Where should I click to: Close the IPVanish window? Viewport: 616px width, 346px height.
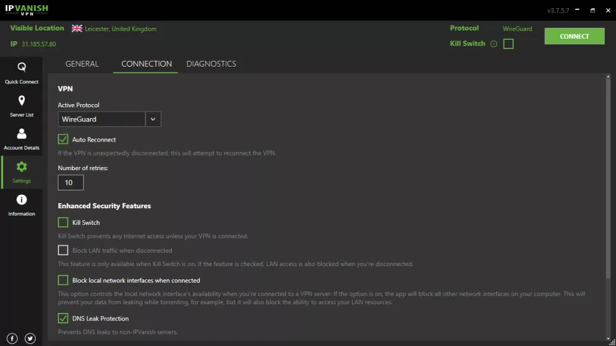[x=608, y=10]
